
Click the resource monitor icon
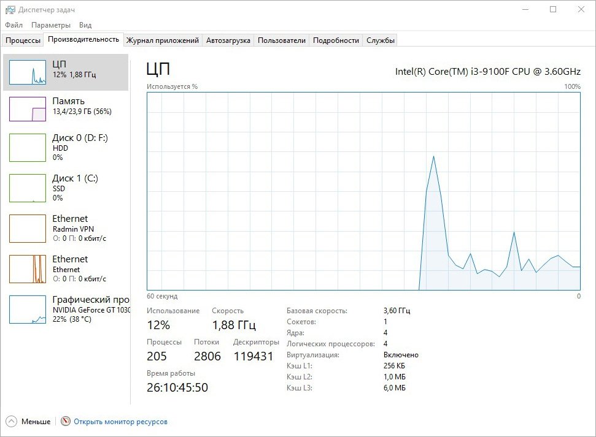[x=66, y=422]
